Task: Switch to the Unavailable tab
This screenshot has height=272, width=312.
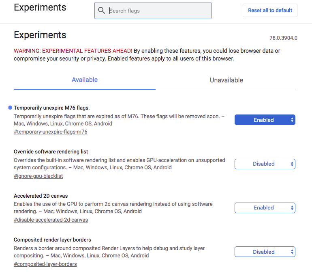Action: tap(227, 80)
